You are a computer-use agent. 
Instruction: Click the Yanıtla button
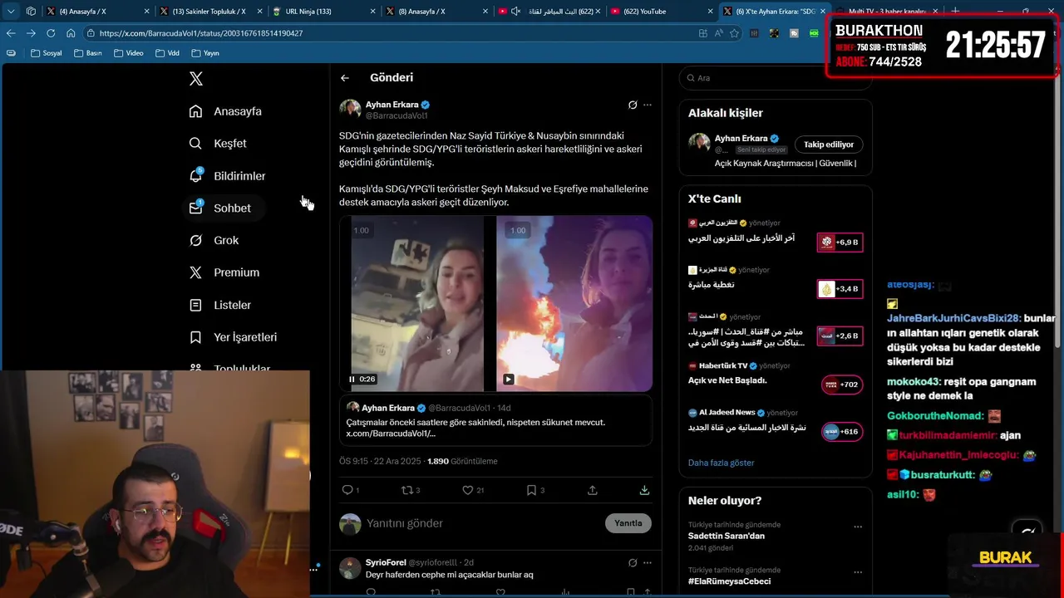pyautogui.click(x=628, y=523)
